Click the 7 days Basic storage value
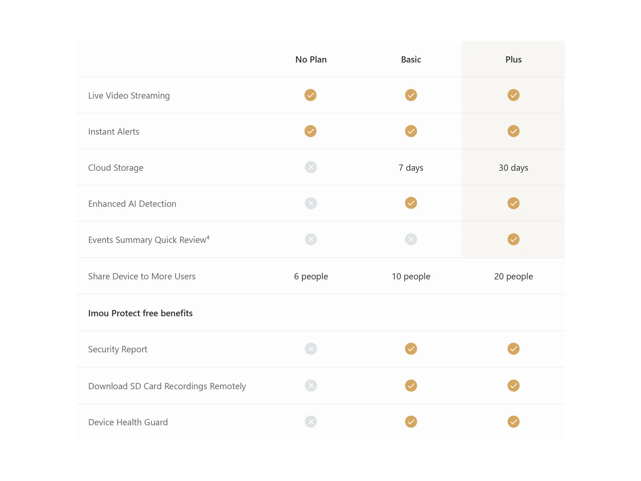Screen dimensions: 641x481 click(411, 168)
